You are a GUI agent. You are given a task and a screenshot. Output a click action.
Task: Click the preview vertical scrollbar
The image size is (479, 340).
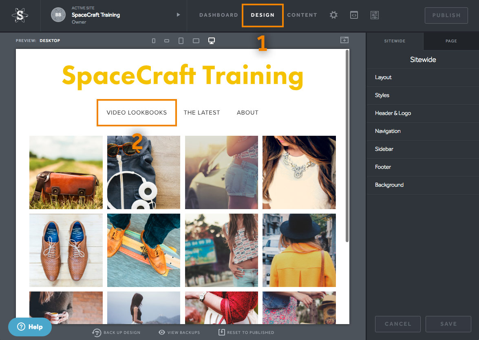coord(347,146)
